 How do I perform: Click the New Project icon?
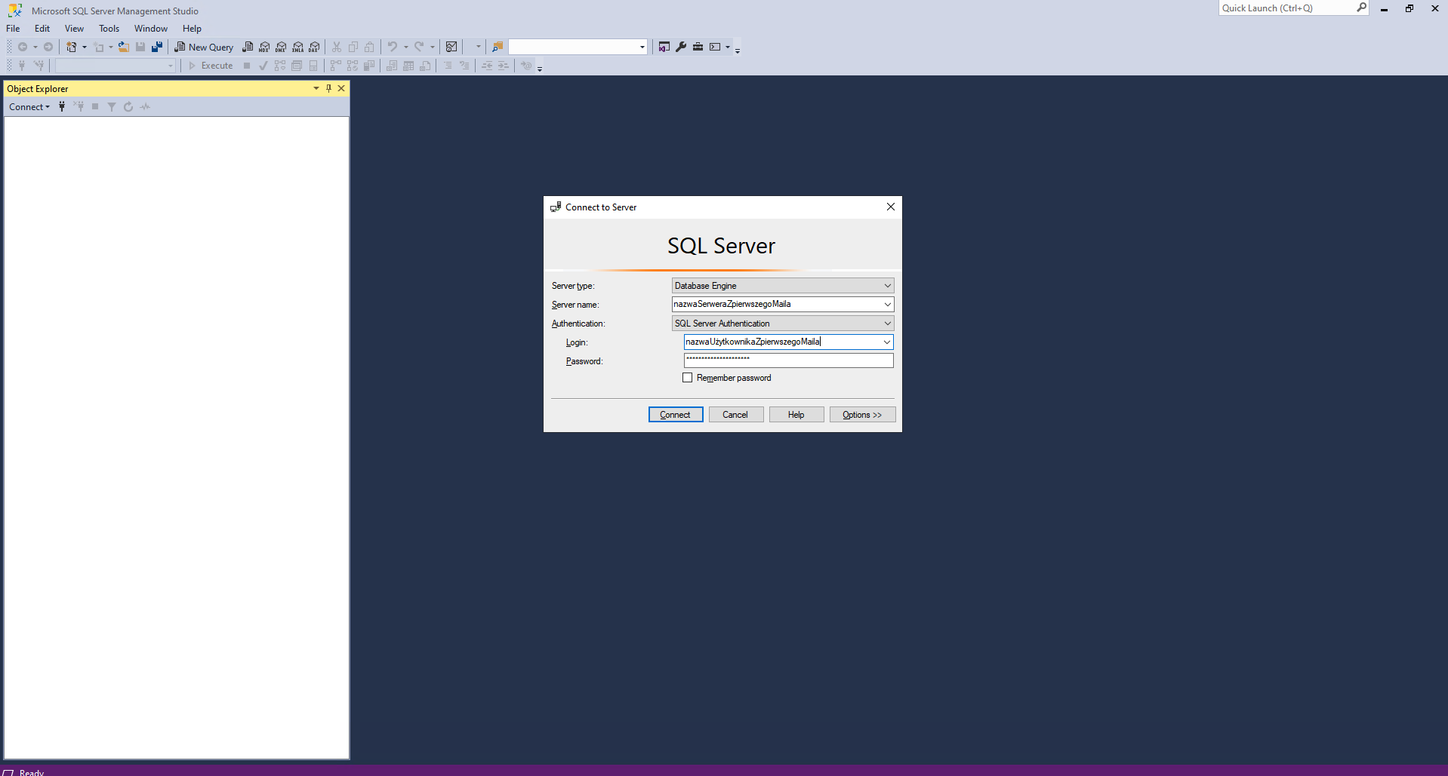[x=71, y=47]
